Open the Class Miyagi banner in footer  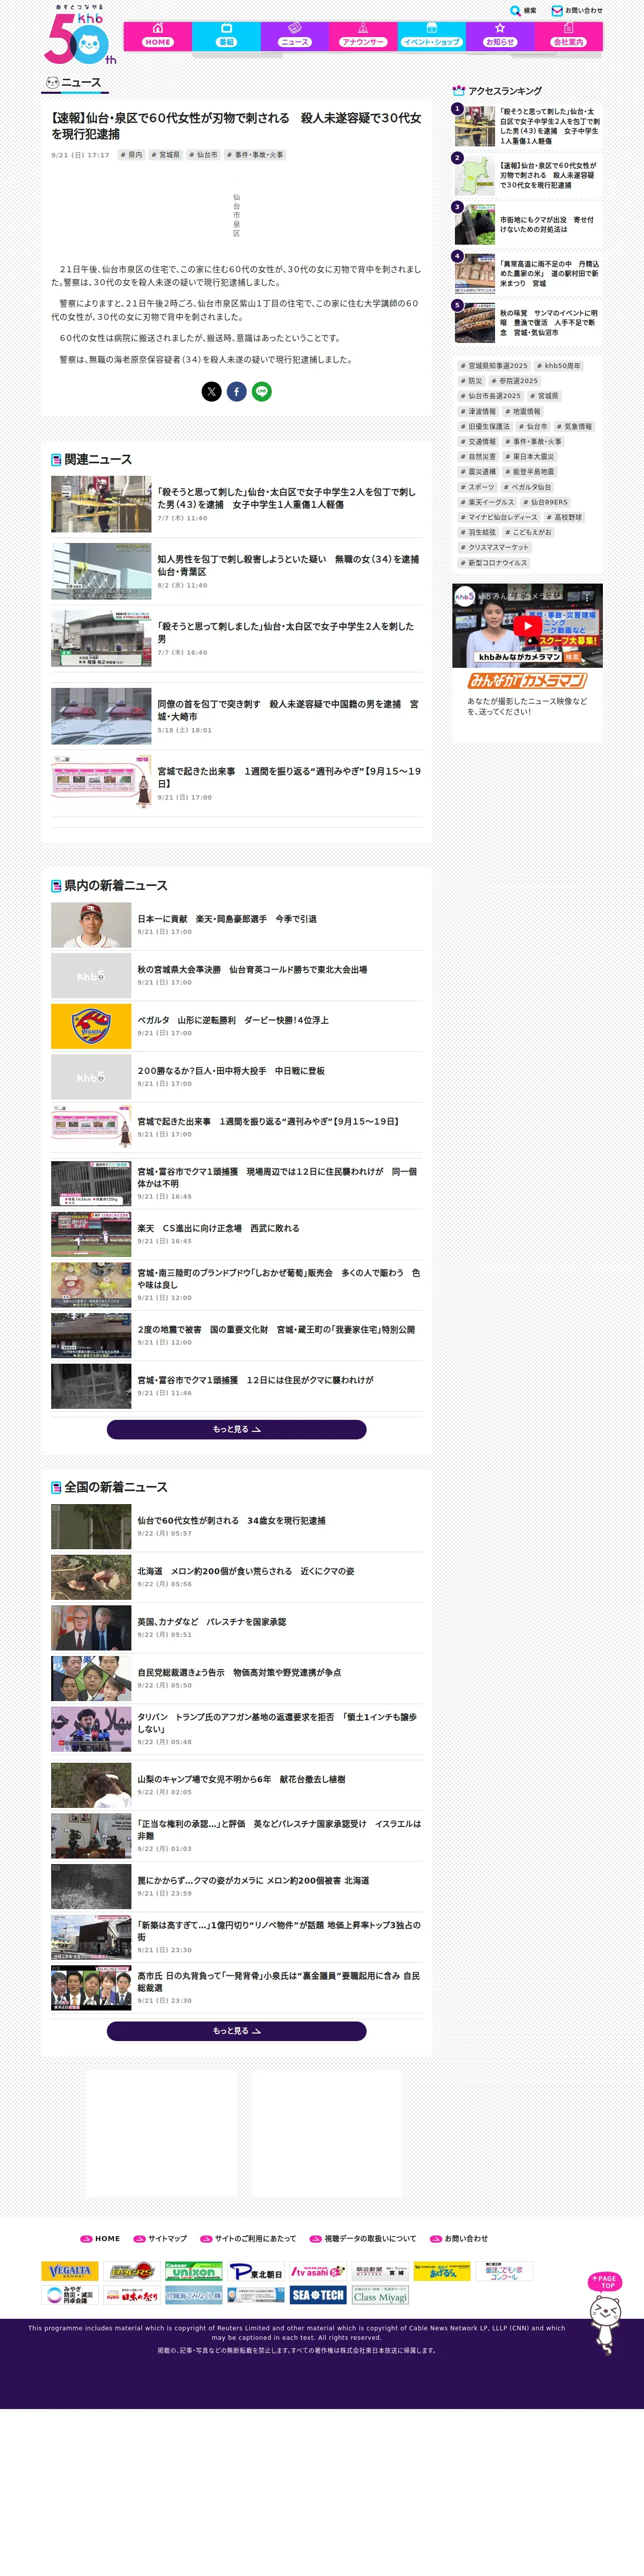[380, 2295]
